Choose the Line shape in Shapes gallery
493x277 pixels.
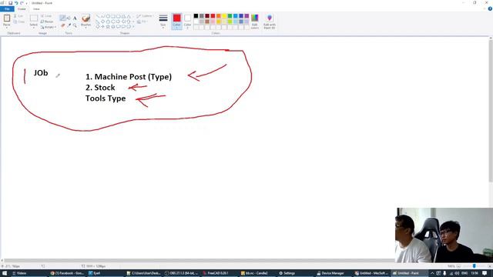click(x=98, y=16)
